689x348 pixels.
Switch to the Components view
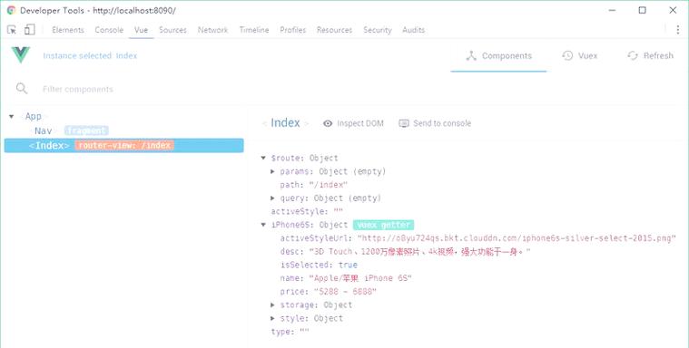498,55
